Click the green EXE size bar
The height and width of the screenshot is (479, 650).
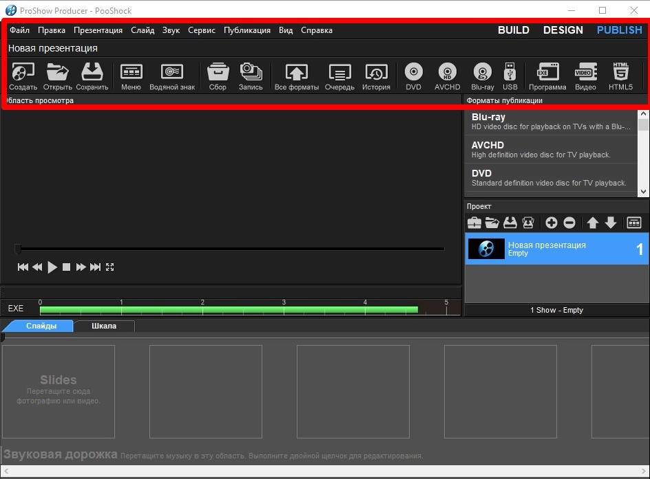point(229,310)
